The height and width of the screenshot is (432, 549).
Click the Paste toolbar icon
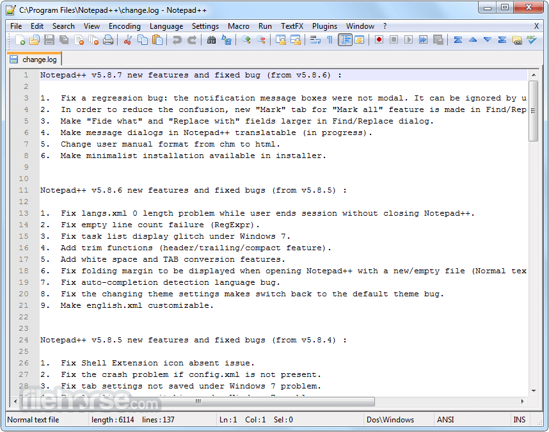tap(157, 40)
